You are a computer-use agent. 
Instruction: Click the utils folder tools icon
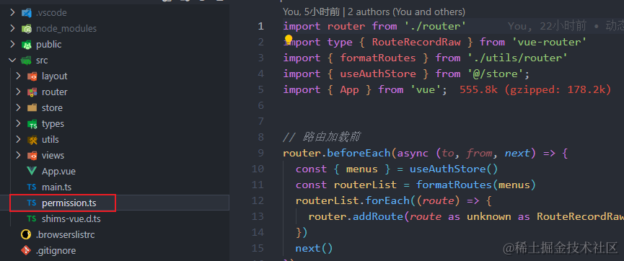click(32, 140)
